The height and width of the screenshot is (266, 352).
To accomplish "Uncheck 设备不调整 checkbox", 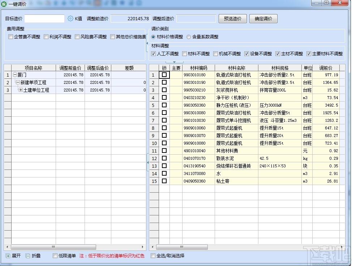I will pos(246,53).
